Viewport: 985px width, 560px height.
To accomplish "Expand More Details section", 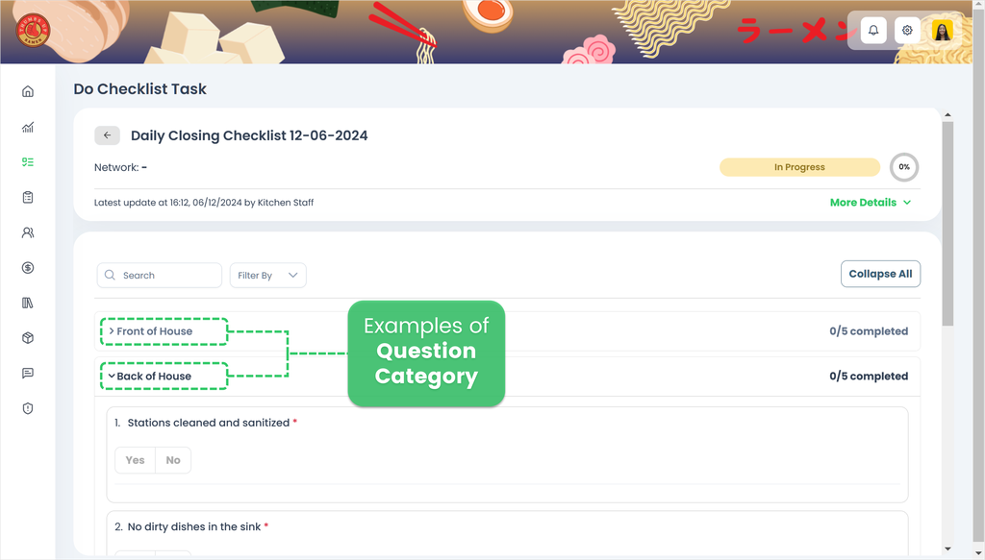I will (x=870, y=203).
